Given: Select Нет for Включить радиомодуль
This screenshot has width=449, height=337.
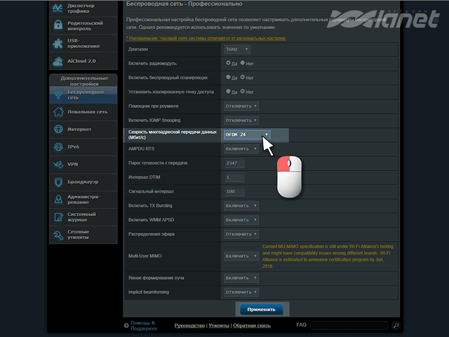Looking at the screenshot, I should 243,63.
